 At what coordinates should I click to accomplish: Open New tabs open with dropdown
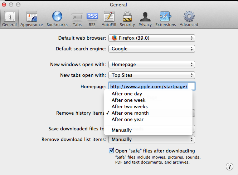point(152,75)
